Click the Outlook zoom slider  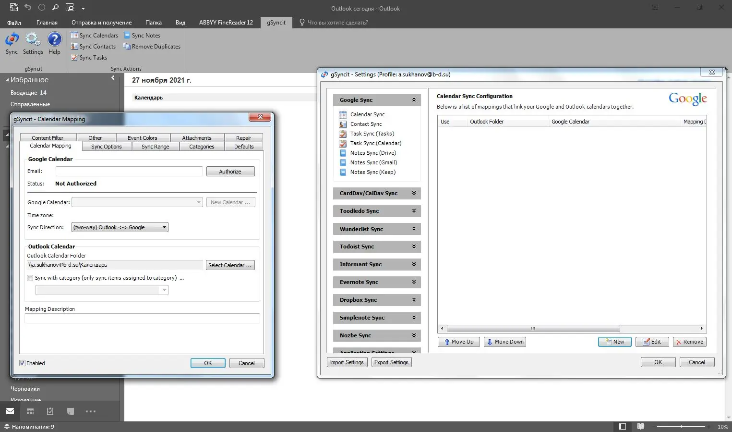tap(682, 427)
